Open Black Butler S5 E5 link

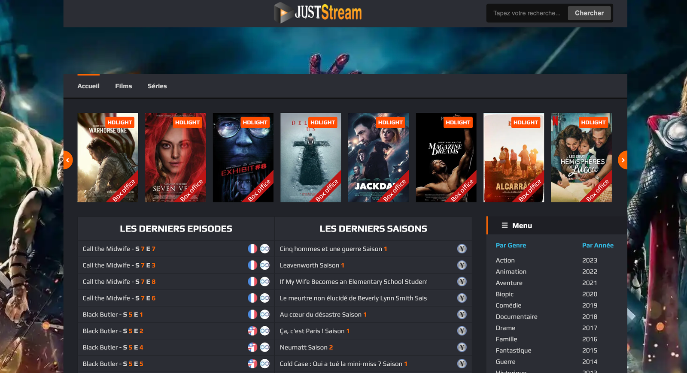coord(112,364)
